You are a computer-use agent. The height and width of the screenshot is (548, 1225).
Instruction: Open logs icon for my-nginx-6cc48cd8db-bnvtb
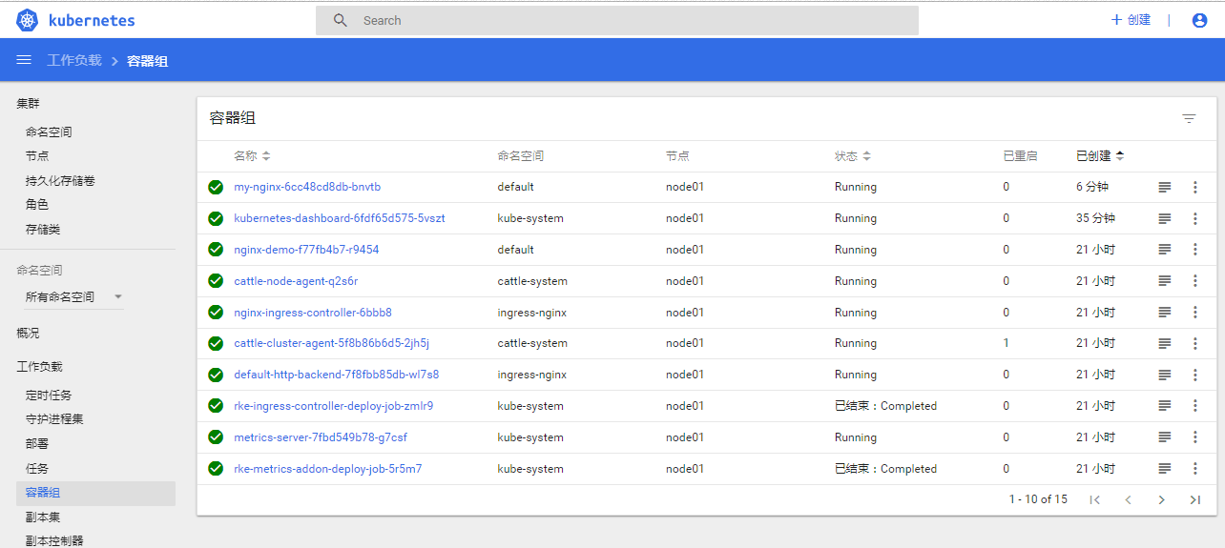pos(1164,188)
